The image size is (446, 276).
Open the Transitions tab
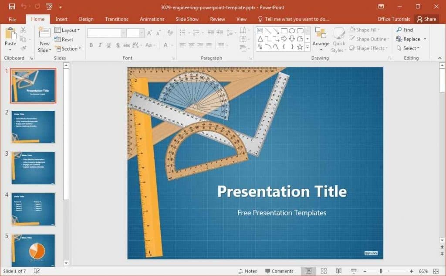[117, 19]
